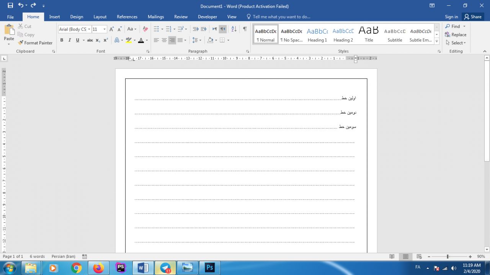Click the macro recording icon in status bar
The width and height of the screenshot is (490, 275).
[x=85, y=257]
